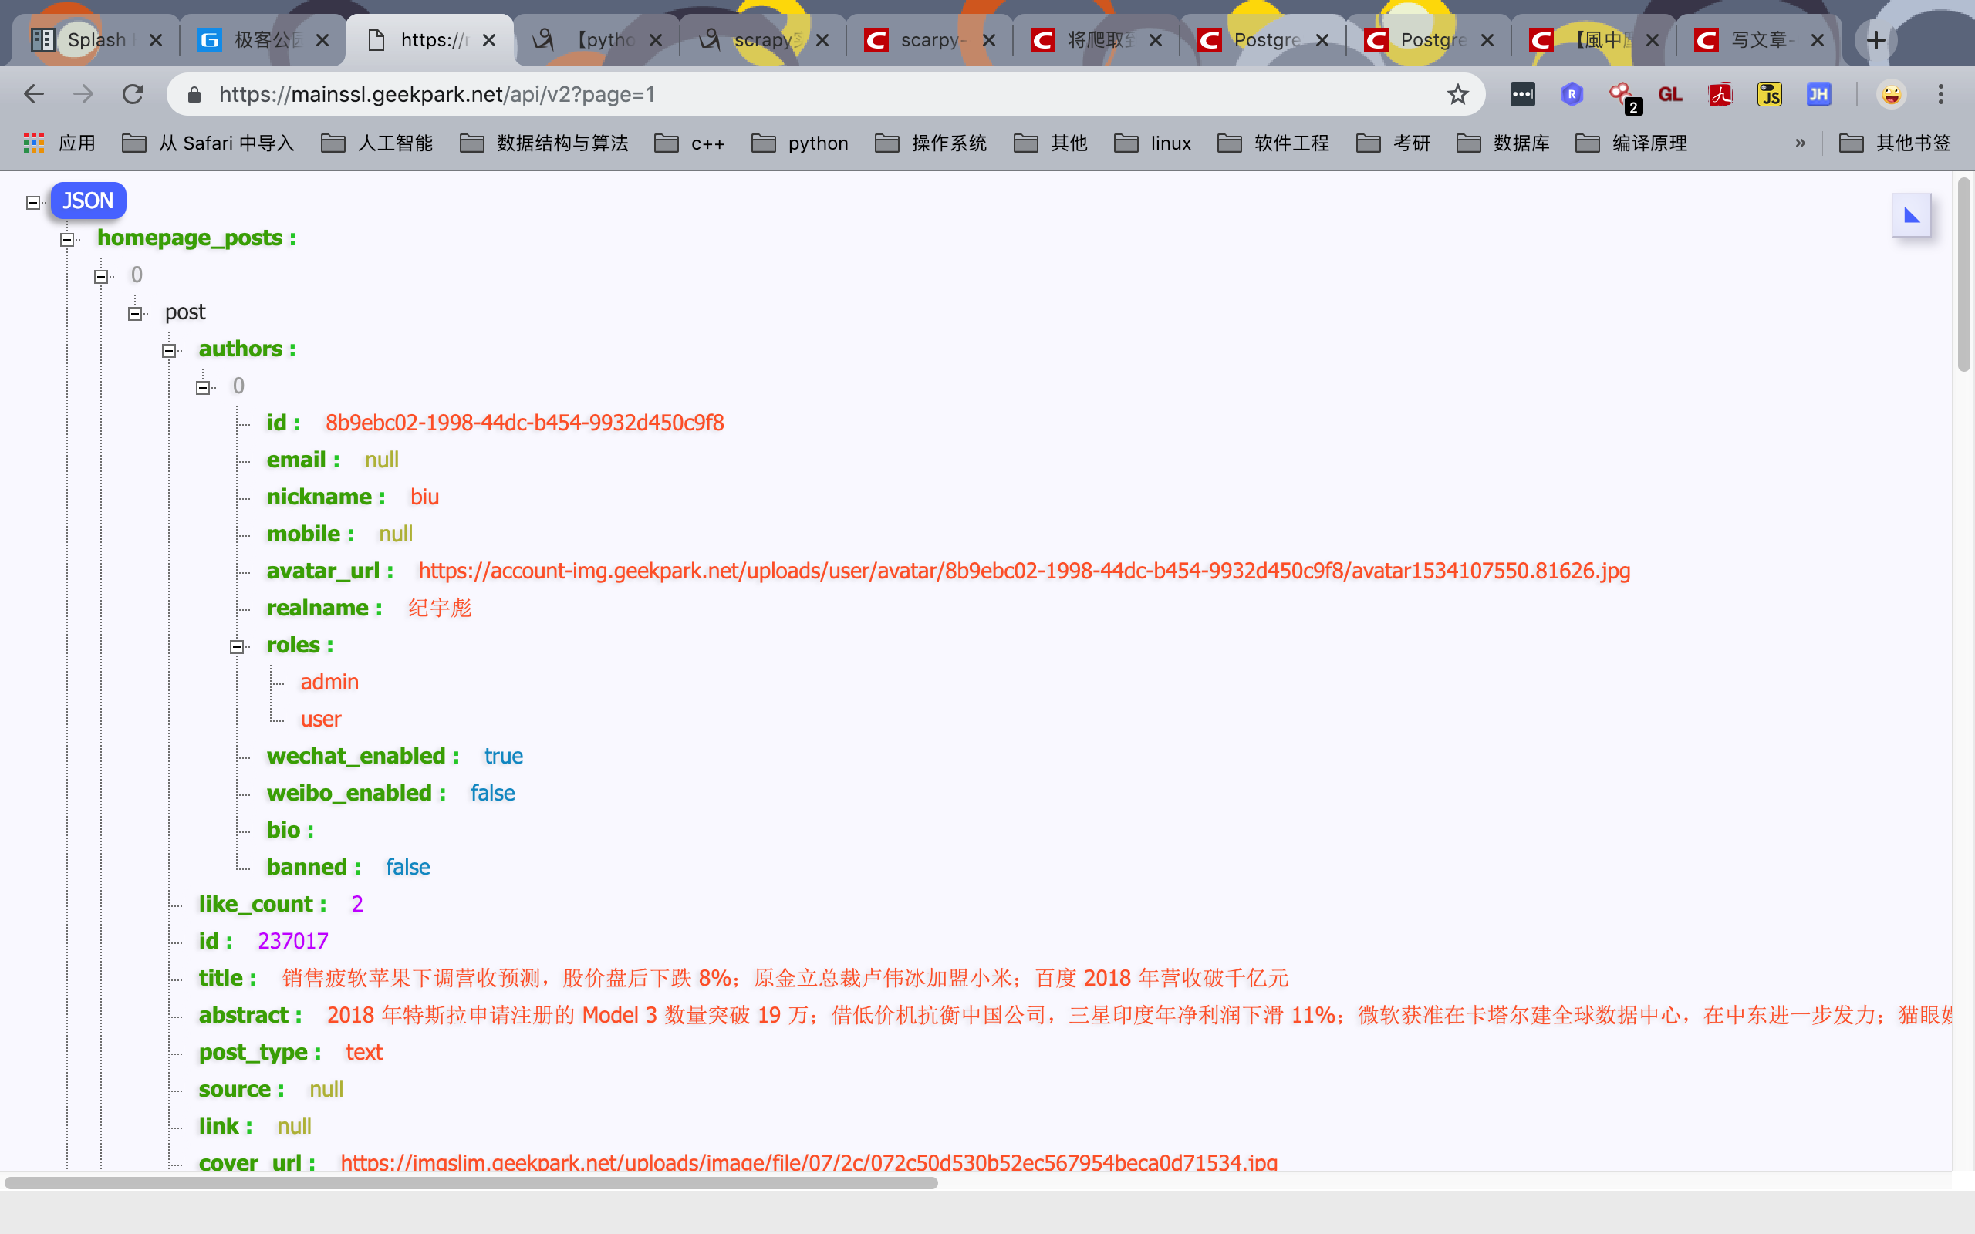Collapse the roles list
This screenshot has width=1975, height=1234.
click(237, 647)
